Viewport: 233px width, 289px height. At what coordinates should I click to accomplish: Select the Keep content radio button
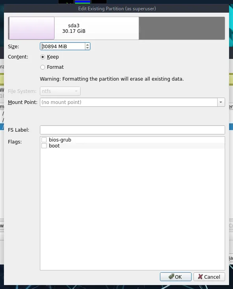(43, 57)
